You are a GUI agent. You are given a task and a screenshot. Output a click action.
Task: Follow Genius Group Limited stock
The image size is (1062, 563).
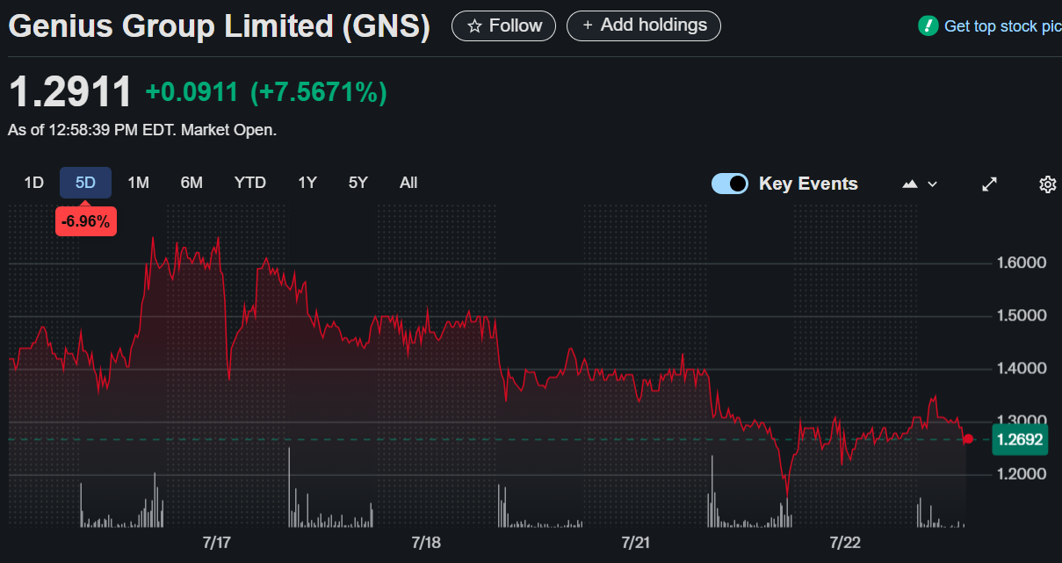(503, 26)
